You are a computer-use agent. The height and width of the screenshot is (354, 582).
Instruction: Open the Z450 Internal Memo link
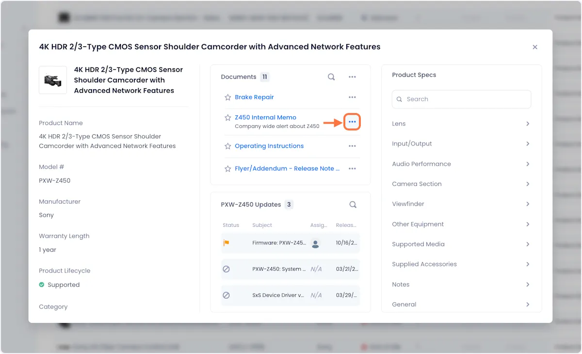[x=265, y=117]
